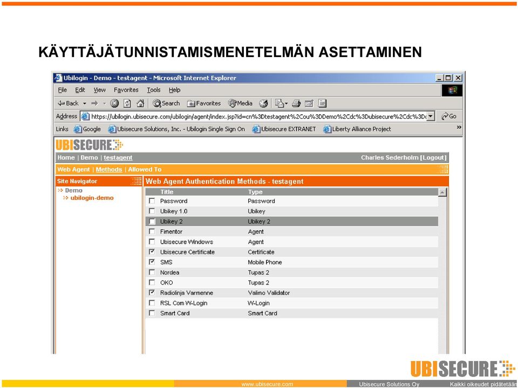The image size is (518, 388).
Task: Check the Password method checkbox
Action: coord(152,200)
